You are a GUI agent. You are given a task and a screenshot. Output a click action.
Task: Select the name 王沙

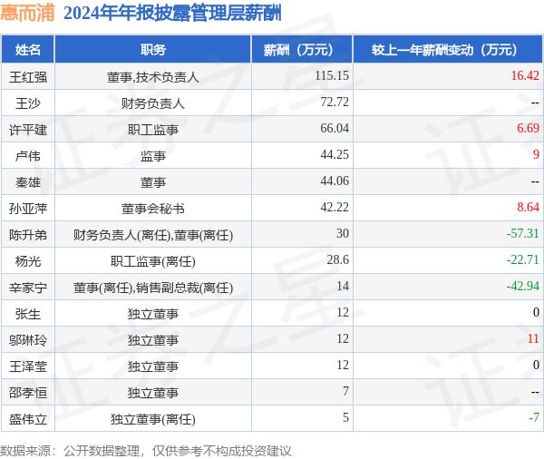click(x=28, y=103)
